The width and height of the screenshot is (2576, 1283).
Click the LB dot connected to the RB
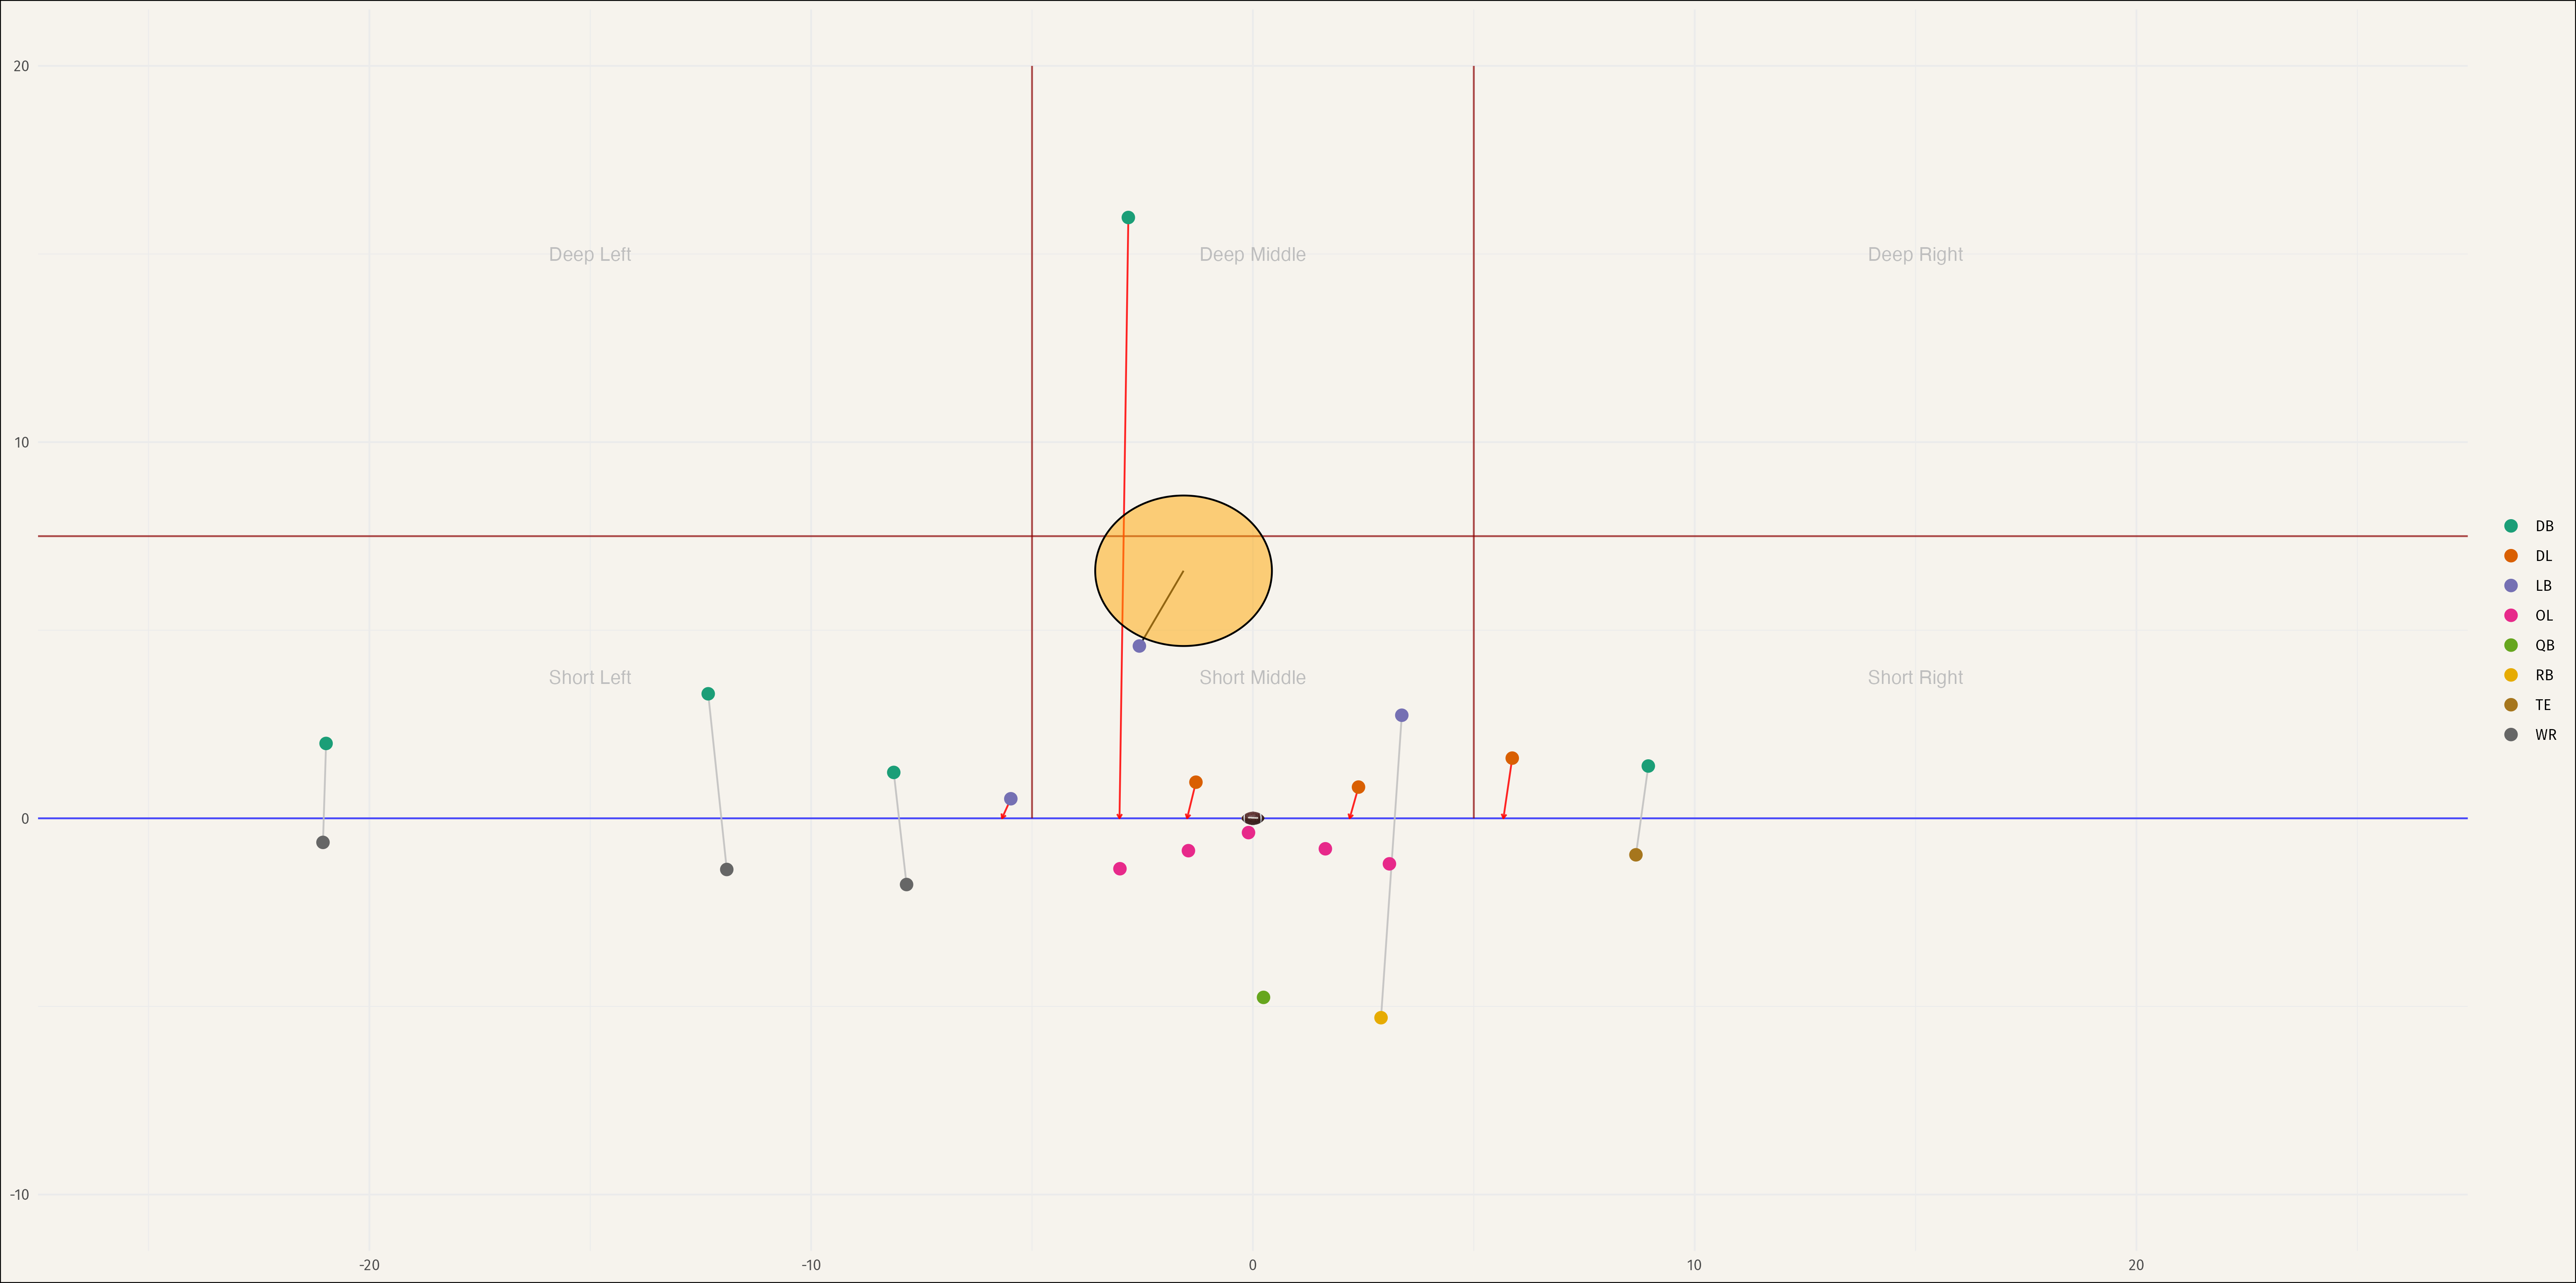(x=1401, y=715)
